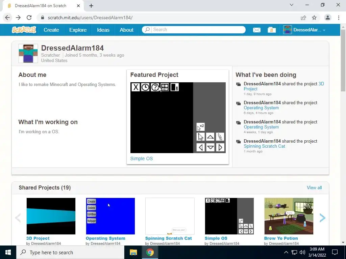Close the DressedAlarm184 on Scratch tab
Image resolution: width=346 pixels, height=259 pixels.
(x=78, y=6)
